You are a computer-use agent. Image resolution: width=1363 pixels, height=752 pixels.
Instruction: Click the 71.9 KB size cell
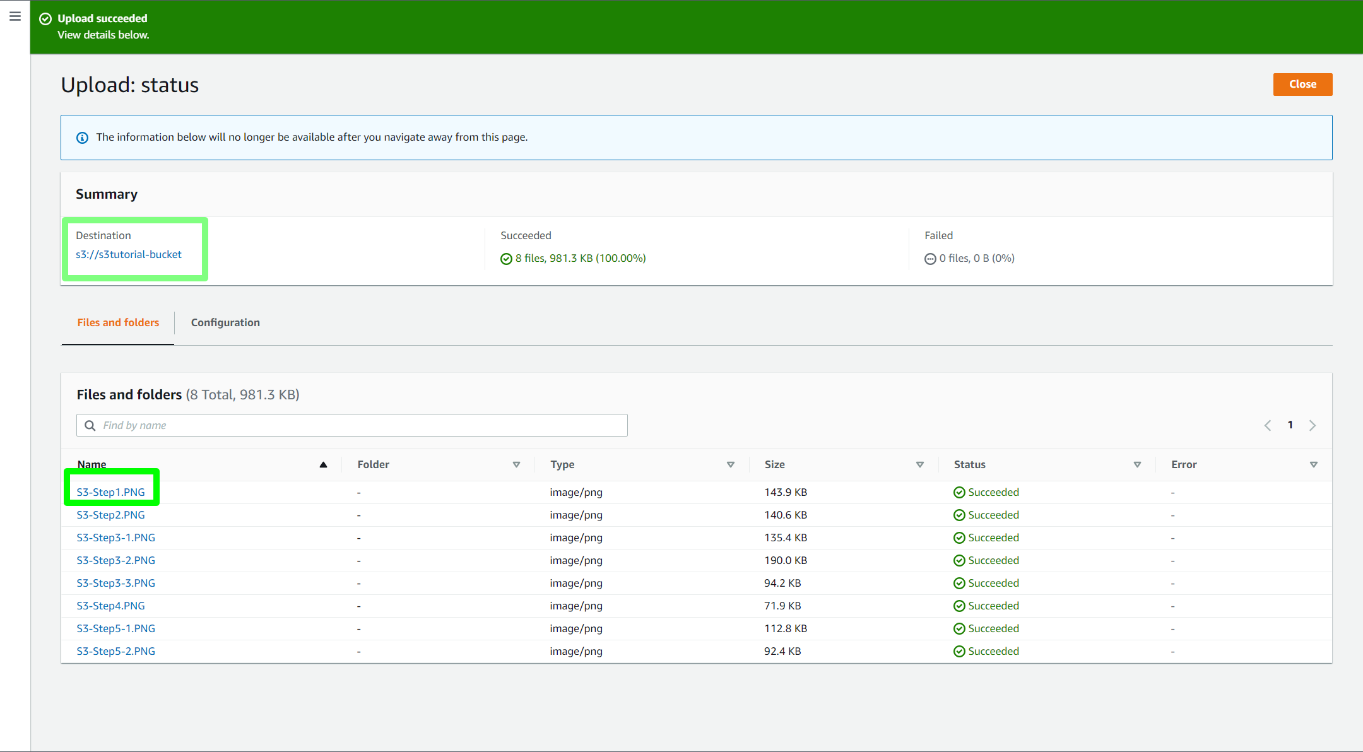coord(782,606)
